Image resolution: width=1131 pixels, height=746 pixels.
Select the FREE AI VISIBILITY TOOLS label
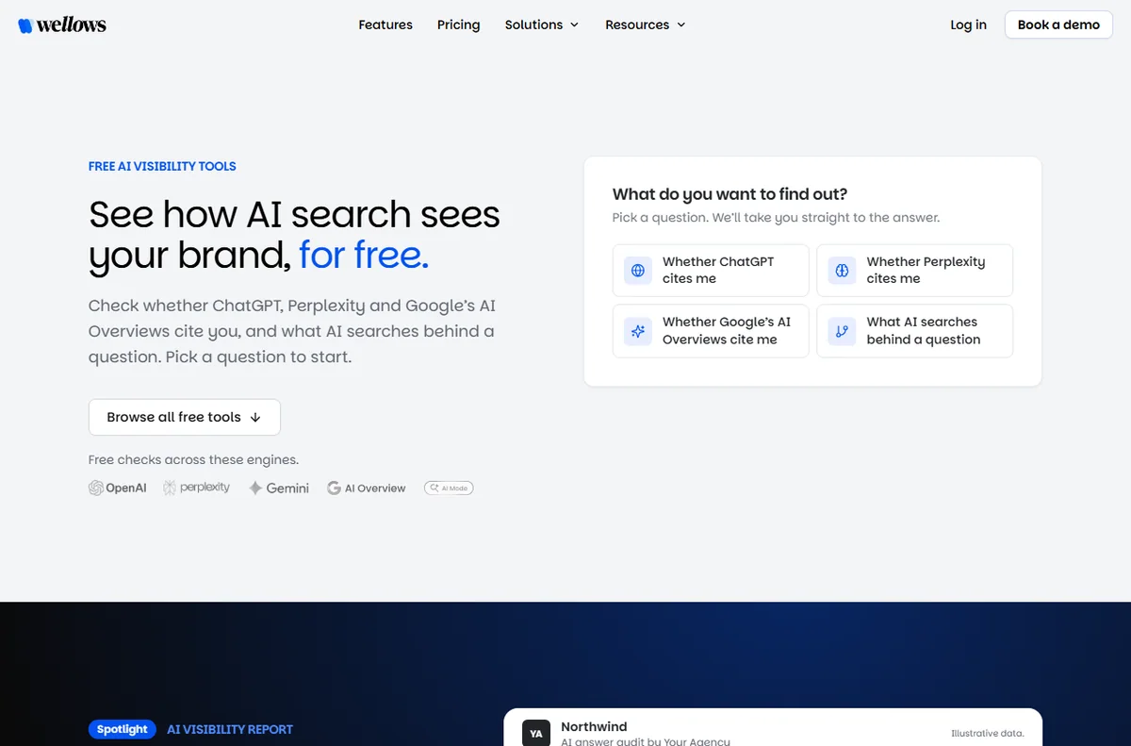tap(162, 166)
